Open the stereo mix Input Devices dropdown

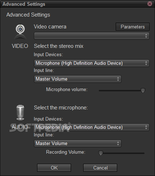pos(92,63)
